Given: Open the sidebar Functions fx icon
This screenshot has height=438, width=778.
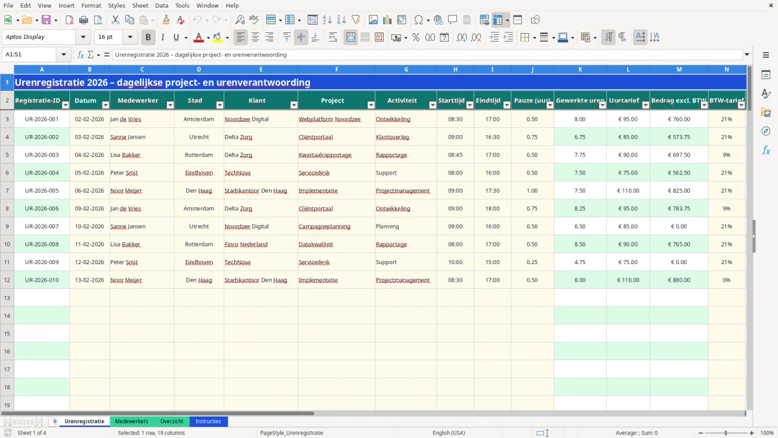Looking at the screenshot, I should [x=766, y=150].
